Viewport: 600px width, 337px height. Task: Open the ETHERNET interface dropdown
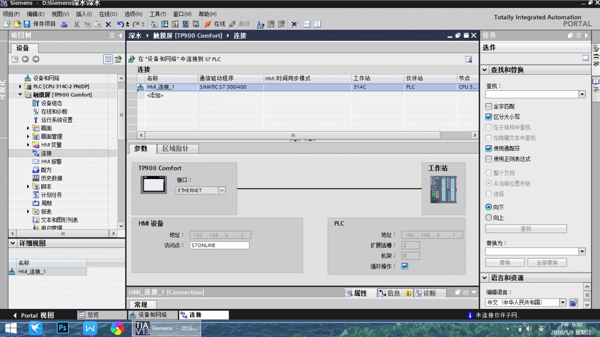222,190
